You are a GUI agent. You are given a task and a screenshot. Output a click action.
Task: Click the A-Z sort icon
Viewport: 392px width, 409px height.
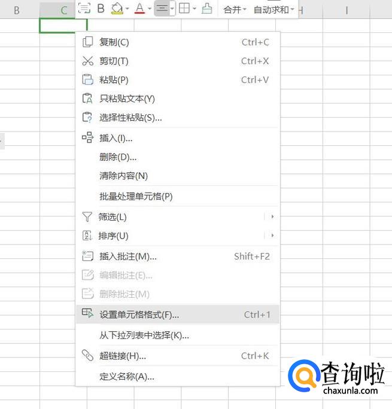point(87,236)
